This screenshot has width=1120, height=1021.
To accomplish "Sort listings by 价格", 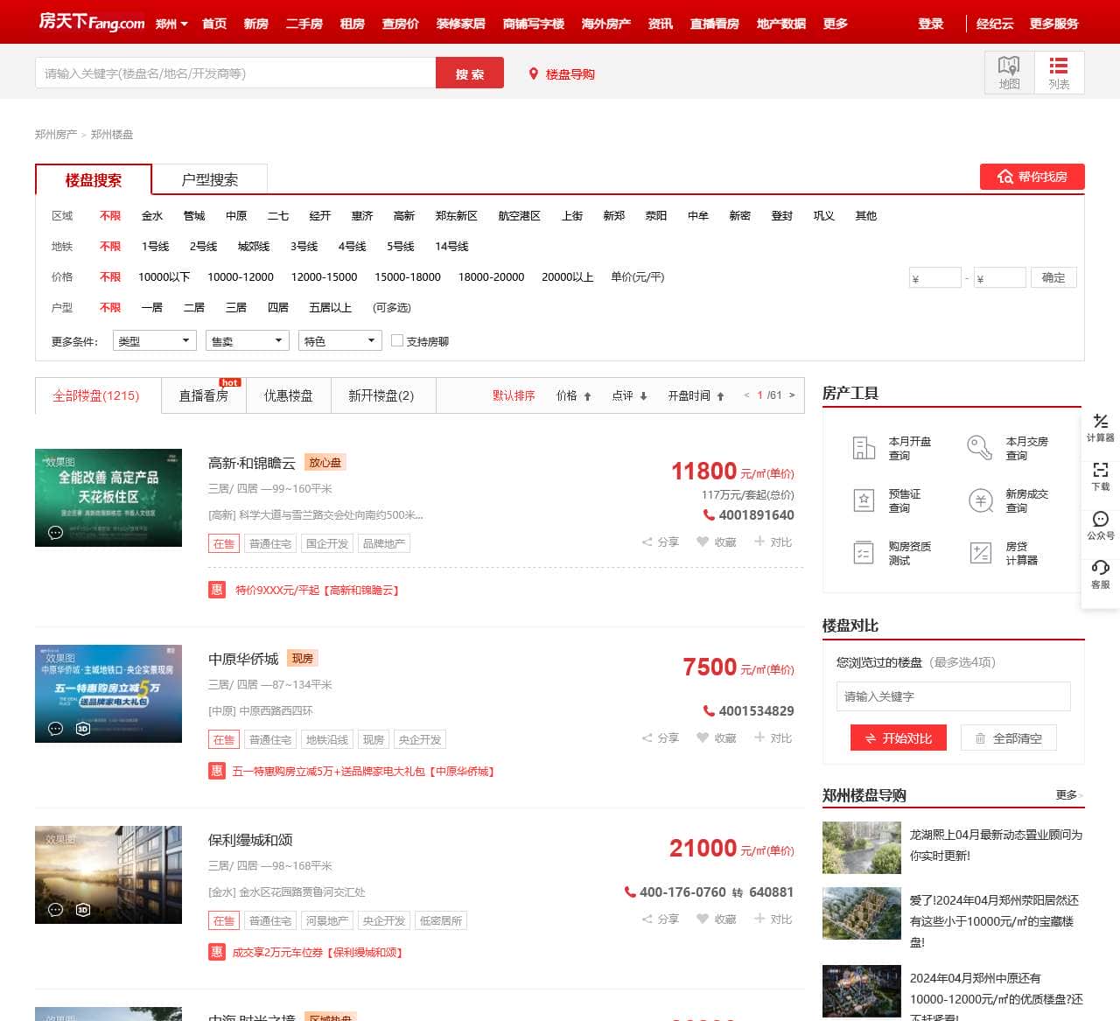I will (574, 396).
